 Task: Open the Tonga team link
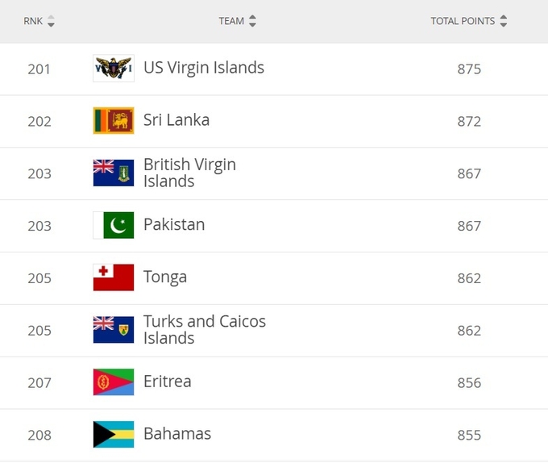click(165, 277)
